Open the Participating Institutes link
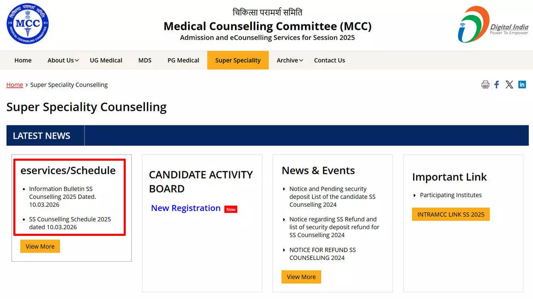This screenshot has width=533, height=299. pos(451,195)
